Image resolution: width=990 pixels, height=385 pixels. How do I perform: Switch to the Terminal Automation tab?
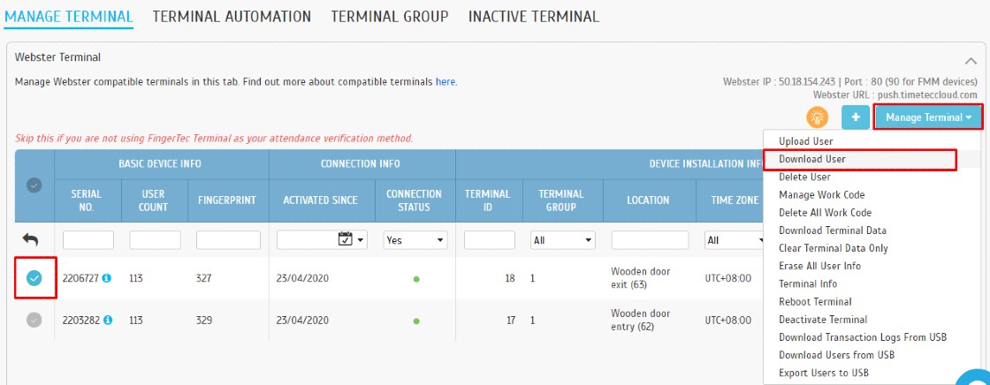coord(232,17)
